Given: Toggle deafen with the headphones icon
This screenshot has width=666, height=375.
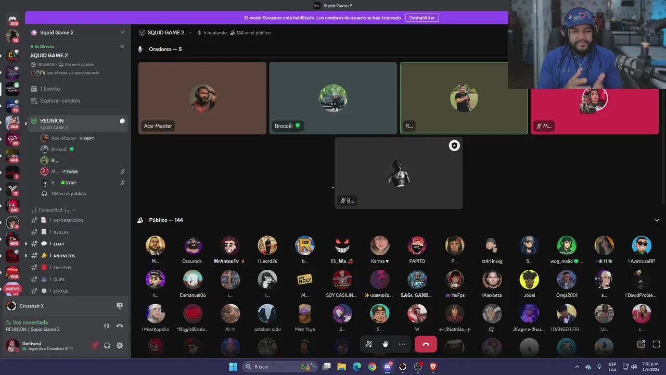Looking at the screenshot, I should click(107, 345).
